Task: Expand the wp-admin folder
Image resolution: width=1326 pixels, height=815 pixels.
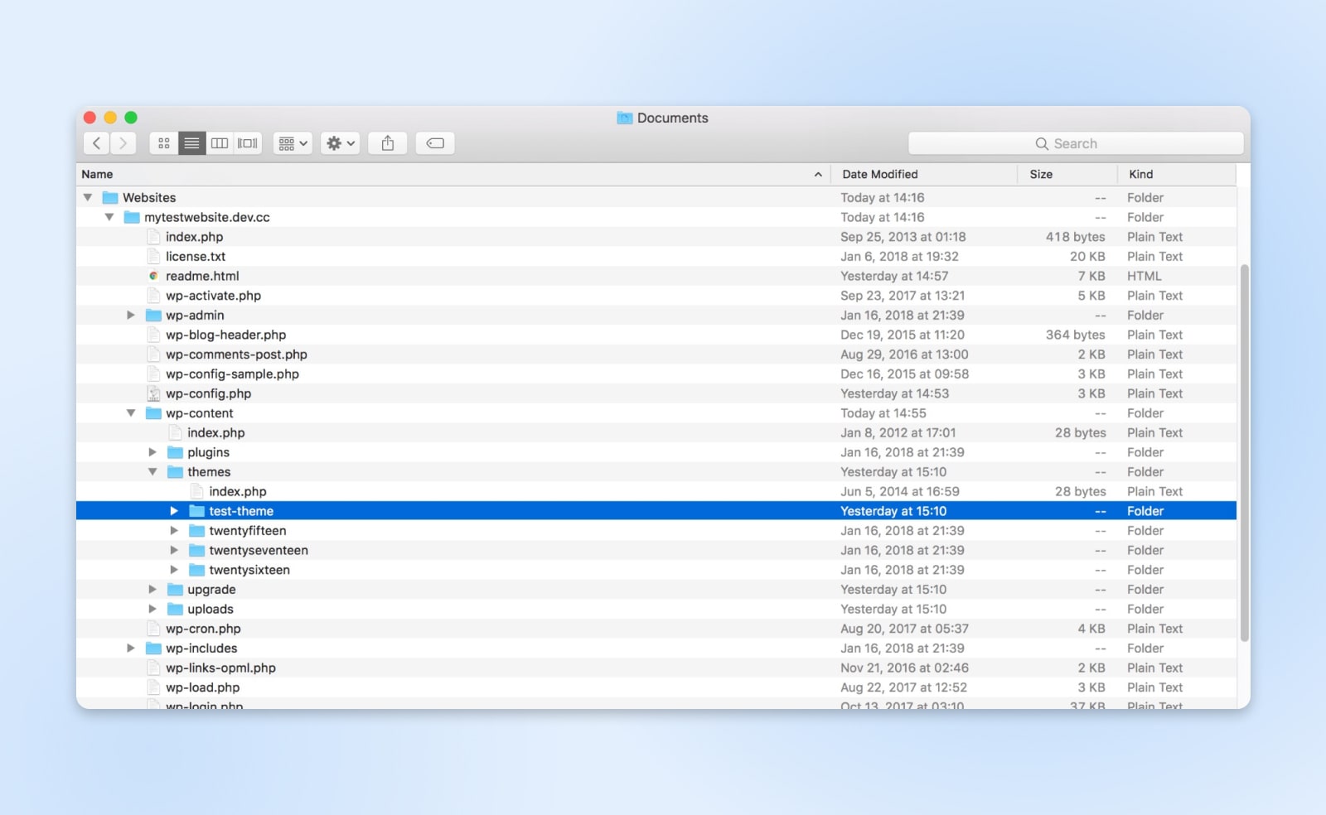Action: [131, 315]
